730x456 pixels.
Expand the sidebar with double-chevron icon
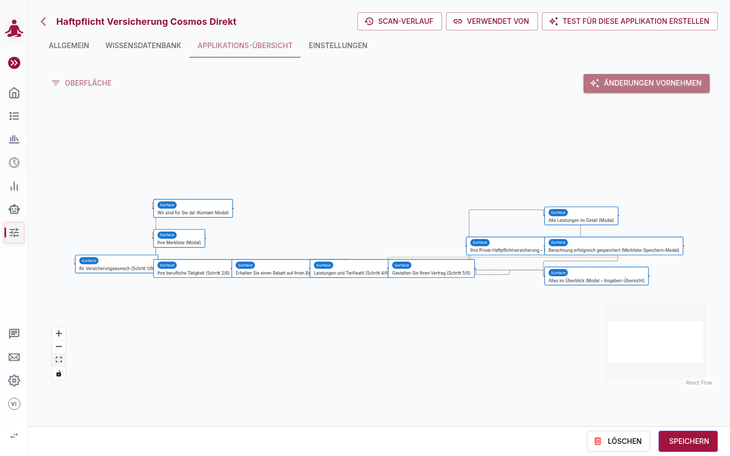point(14,63)
